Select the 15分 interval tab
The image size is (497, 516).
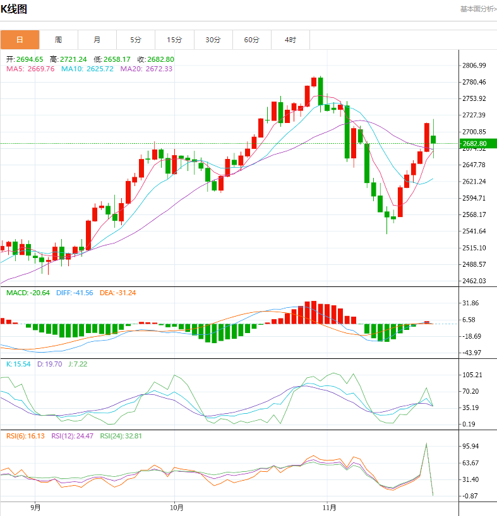click(x=174, y=40)
